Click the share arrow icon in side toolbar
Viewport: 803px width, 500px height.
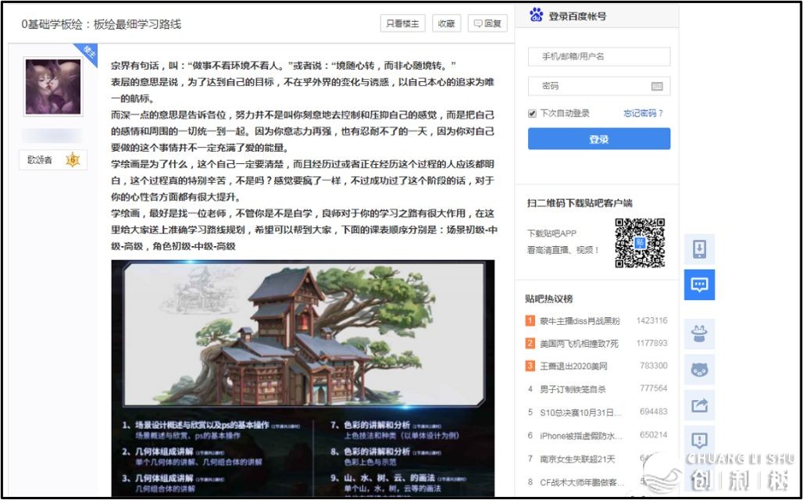tap(700, 405)
